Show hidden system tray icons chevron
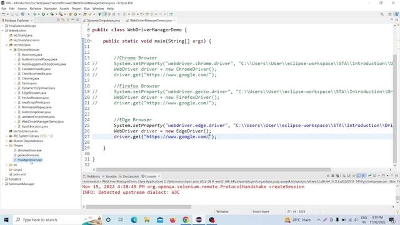 coord(319,219)
